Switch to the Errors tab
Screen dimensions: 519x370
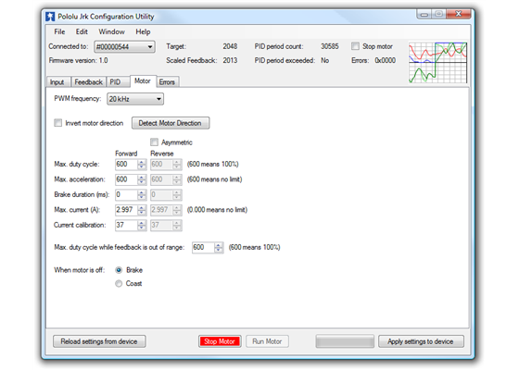pyautogui.click(x=168, y=82)
